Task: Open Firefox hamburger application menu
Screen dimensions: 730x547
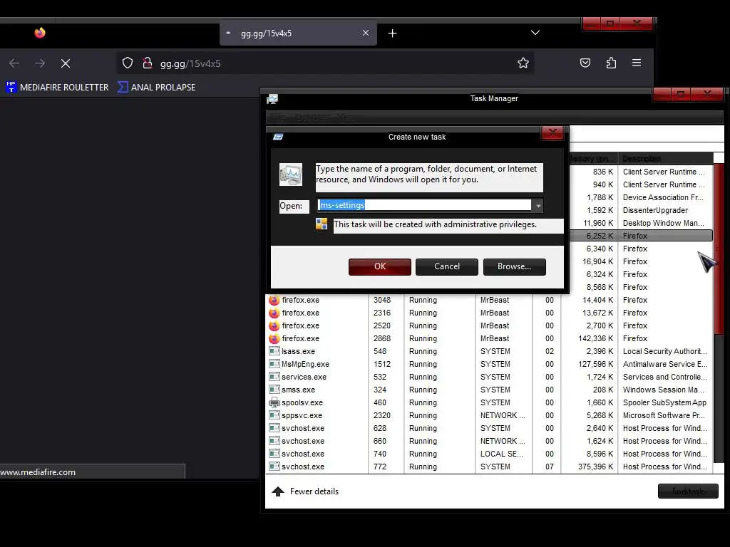Action: 637,63
